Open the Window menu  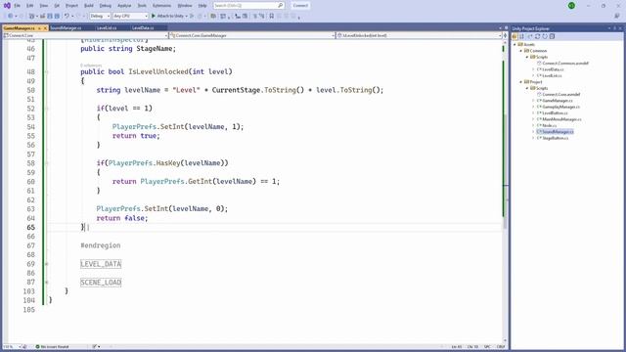coord(185,6)
